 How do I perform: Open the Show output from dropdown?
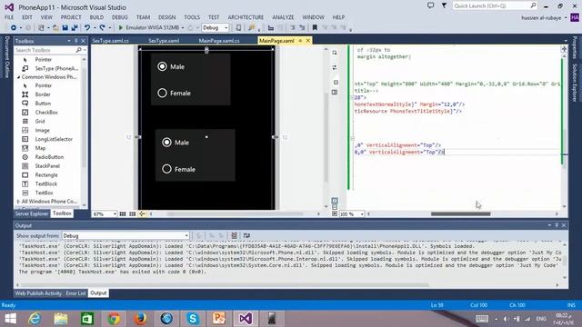point(125,236)
